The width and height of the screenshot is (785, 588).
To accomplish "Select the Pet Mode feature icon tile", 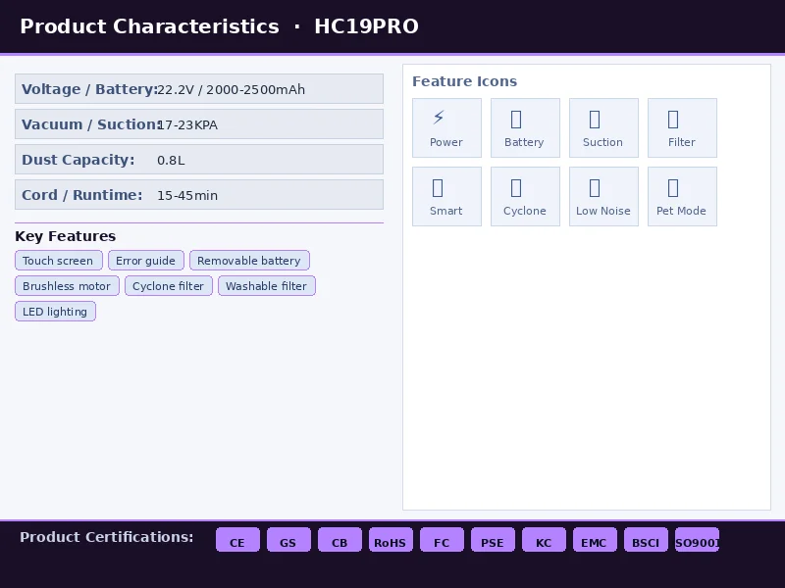I will (x=682, y=197).
